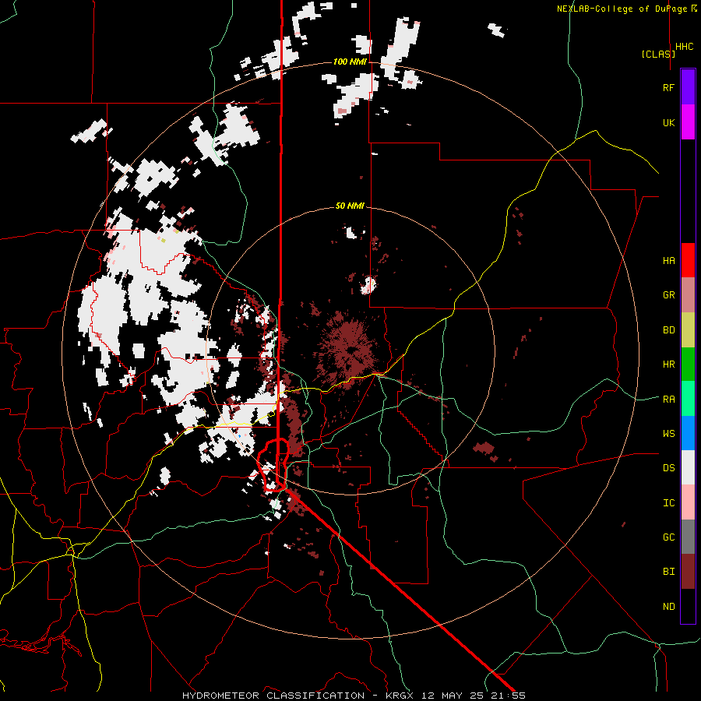This screenshot has height=701, width=701.
Task: Click the 50 NMI range ring label
Action: (350, 206)
